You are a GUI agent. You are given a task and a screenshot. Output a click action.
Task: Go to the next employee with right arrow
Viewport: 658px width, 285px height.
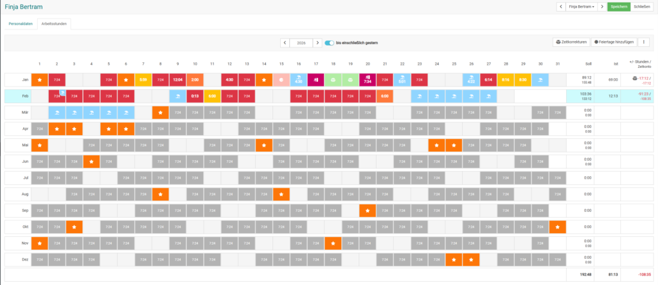pos(601,6)
